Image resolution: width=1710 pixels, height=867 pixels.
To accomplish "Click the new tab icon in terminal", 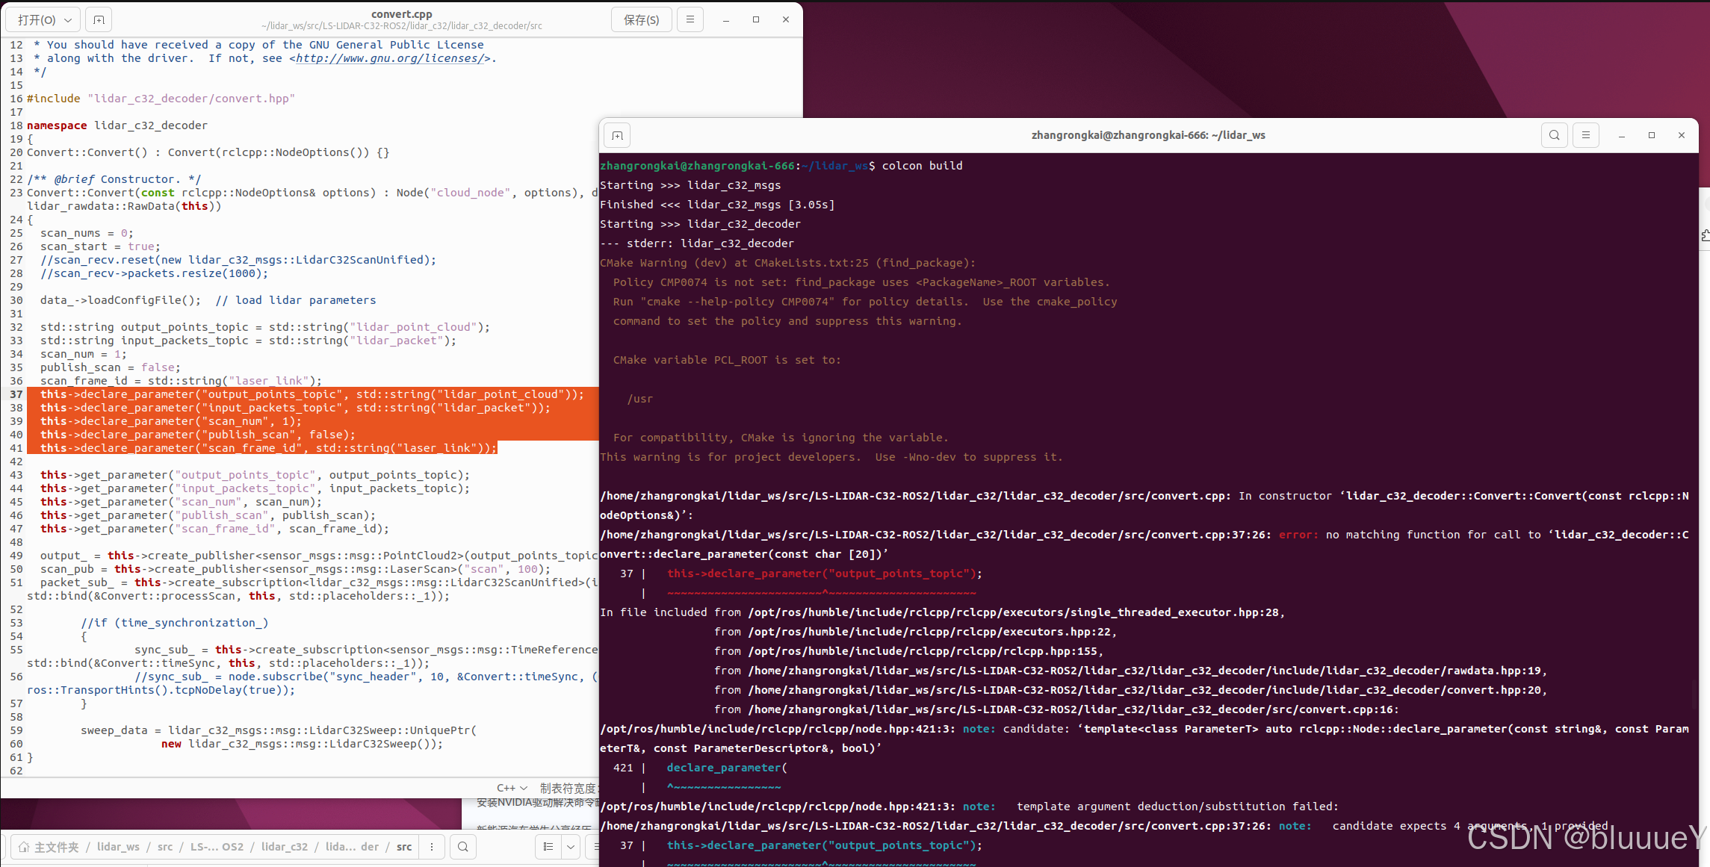I will coord(617,135).
